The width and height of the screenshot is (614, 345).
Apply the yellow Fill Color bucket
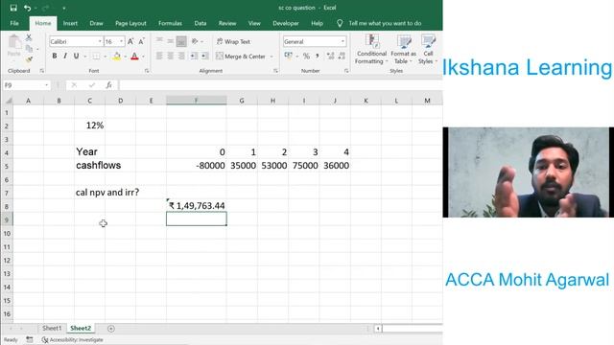[116, 57]
